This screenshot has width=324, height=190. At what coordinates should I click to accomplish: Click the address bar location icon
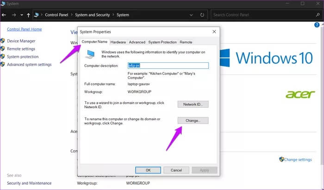pos(37,15)
